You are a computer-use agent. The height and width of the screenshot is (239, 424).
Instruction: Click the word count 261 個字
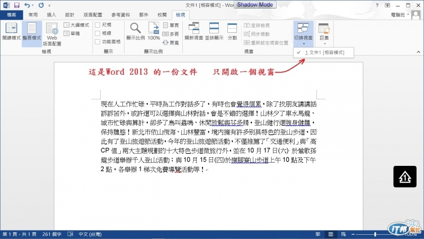point(51,234)
